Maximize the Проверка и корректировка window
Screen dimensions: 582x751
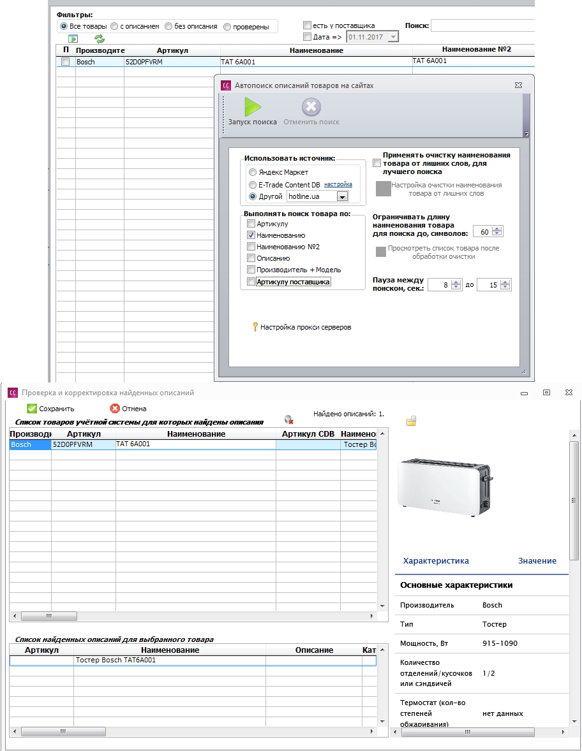pos(546,392)
